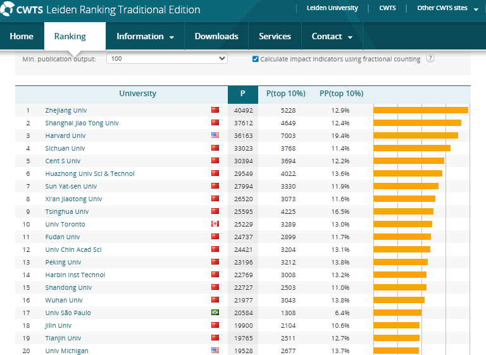
Task: Click the China flag beside Tsinghua Univ
Action: coord(215,211)
